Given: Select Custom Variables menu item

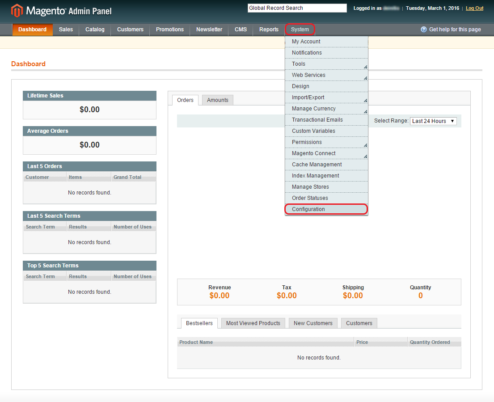Looking at the screenshot, I should point(326,131).
